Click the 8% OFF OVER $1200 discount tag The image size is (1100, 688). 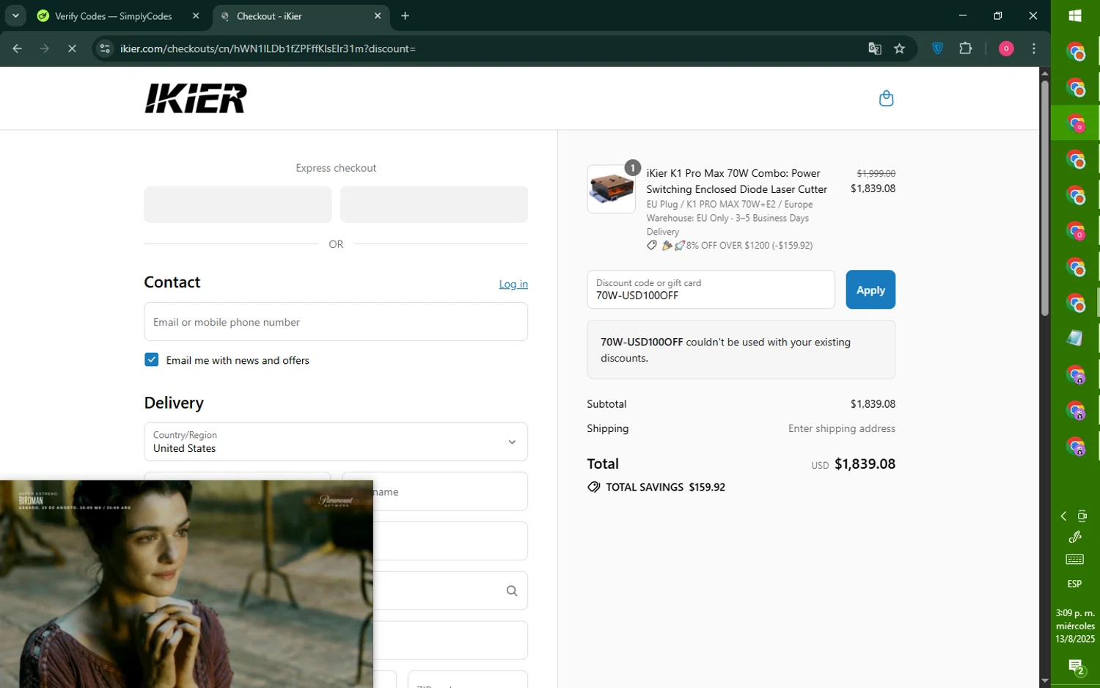tap(730, 246)
